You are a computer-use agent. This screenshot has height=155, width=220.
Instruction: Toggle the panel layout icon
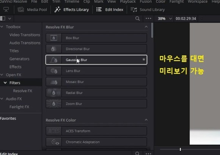(3, 19)
